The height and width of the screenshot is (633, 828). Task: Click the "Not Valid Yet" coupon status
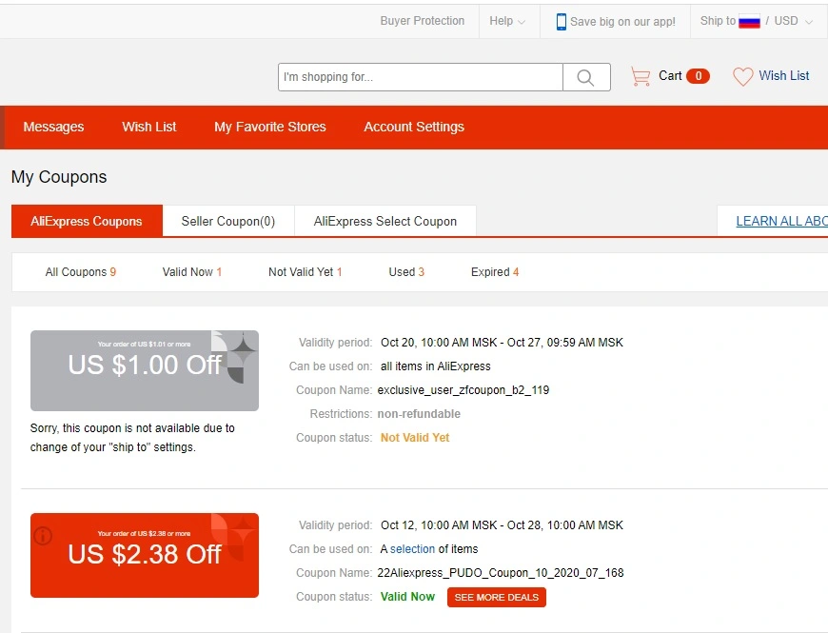point(415,438)
